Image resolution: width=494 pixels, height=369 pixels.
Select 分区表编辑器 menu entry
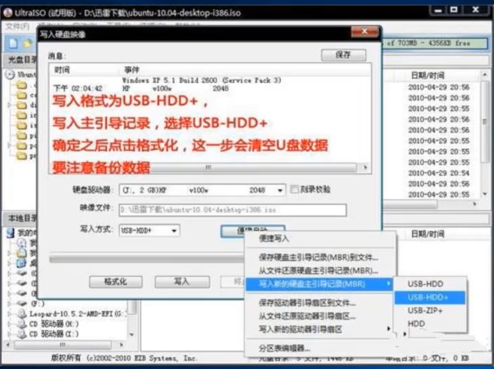pos(284,348)
